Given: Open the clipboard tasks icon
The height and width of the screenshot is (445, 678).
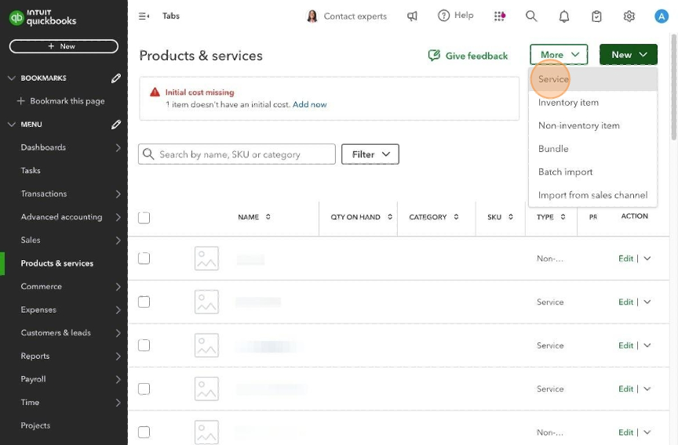Looking at the screenshot, I should (x=596, y=16).
